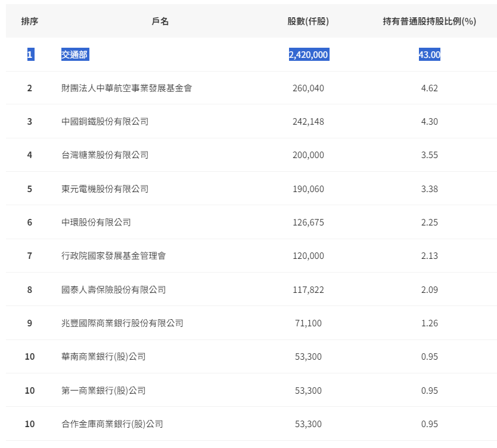Screen dimensions: 497x448
Task: Click 0.95 in the 華南商業銀行 row
Action: pos(430,357)
